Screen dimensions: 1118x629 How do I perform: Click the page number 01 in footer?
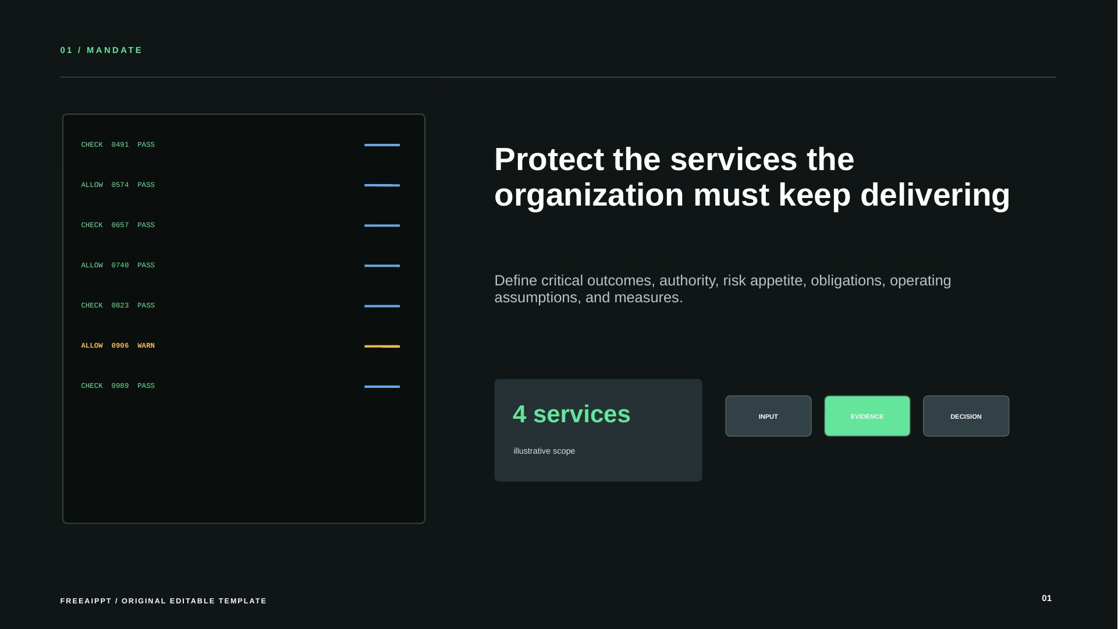click(1046, 598)
